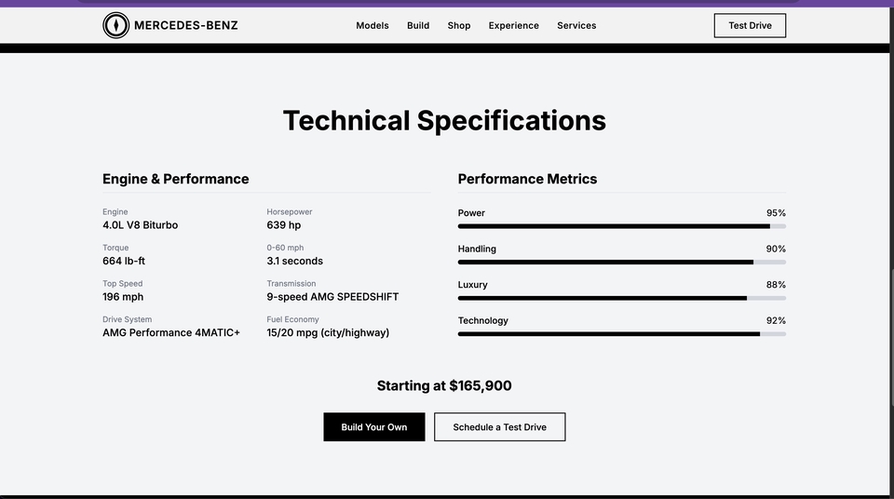Image resolution: width=894 pixels, height=499 pixels.
Task: Click the Build Your Own button
Action: [374, 427]
